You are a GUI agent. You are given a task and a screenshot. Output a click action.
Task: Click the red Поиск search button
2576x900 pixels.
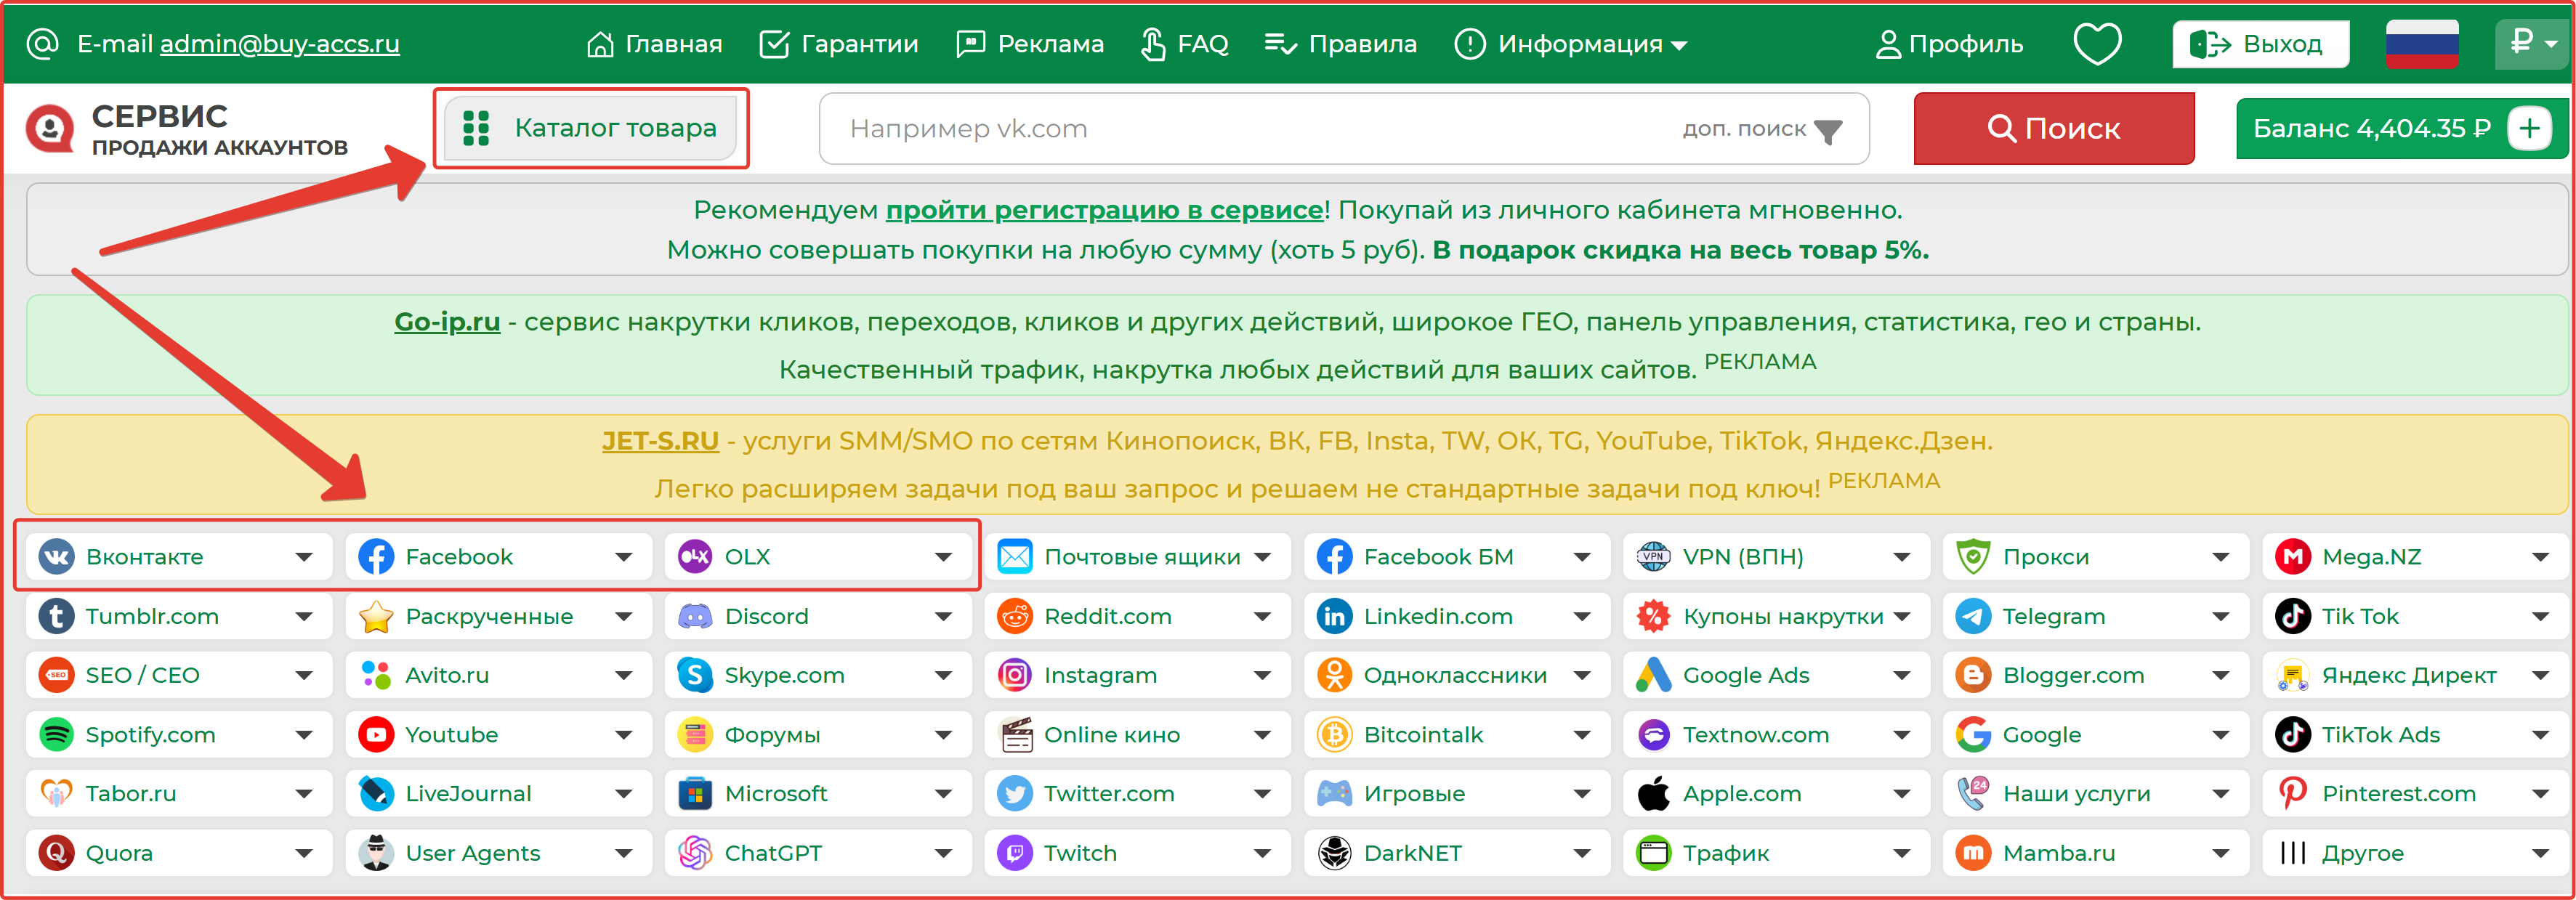coord(2054,128)
